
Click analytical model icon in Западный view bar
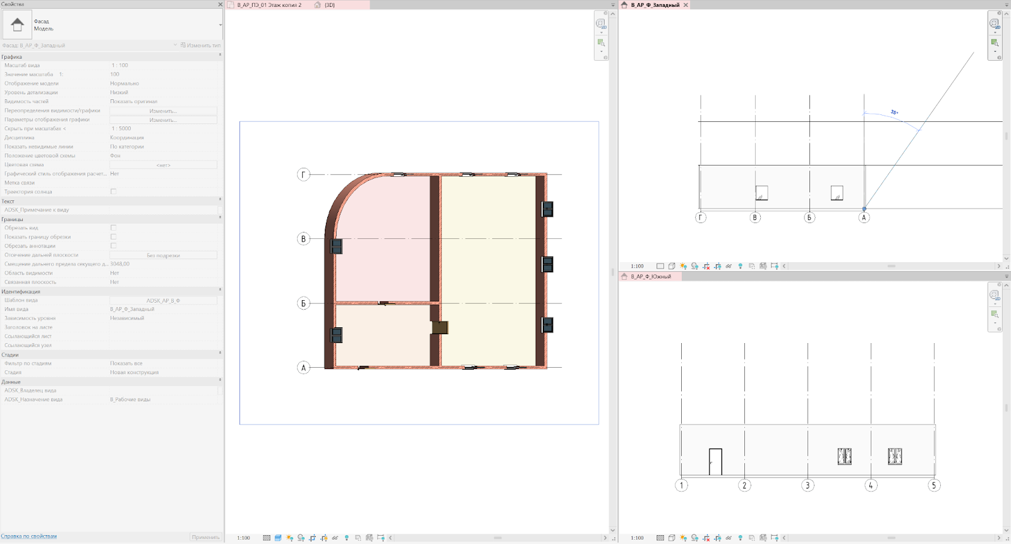[763, 266]
